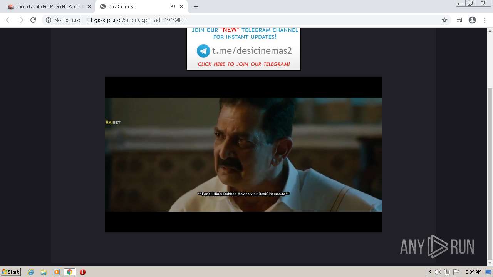Viewport: 493px width, 277px height.
Task: Click the RAJBET watermark in the video
Action: tap(113, 122)
